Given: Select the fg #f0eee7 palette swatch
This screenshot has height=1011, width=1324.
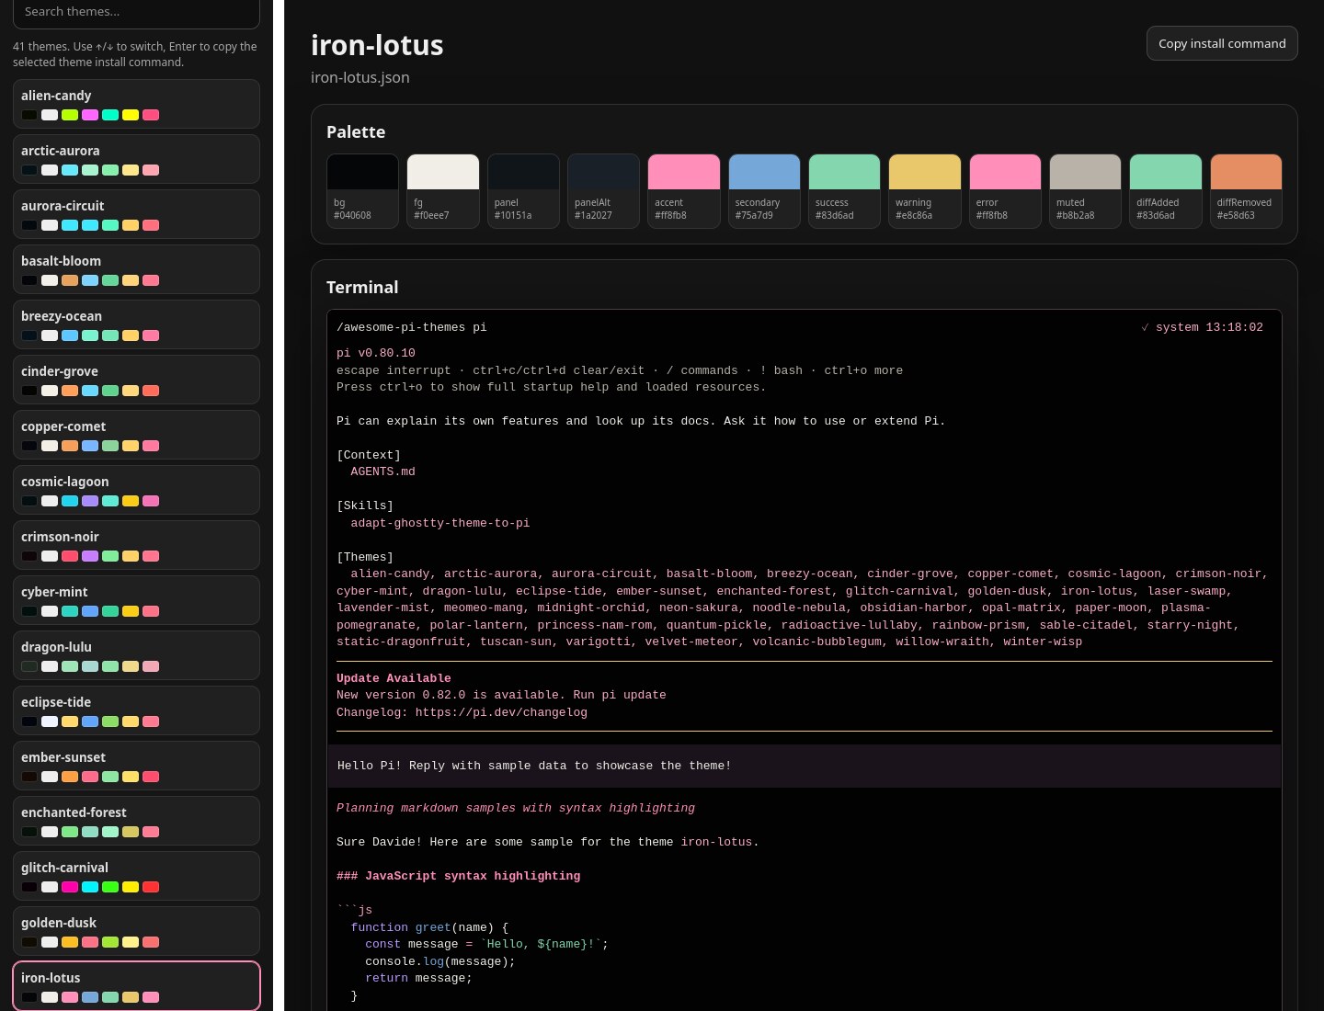Looking at the screenshot, I should [443, 191].
